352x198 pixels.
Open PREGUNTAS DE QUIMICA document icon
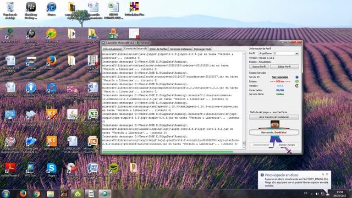[x=10, y=63]
